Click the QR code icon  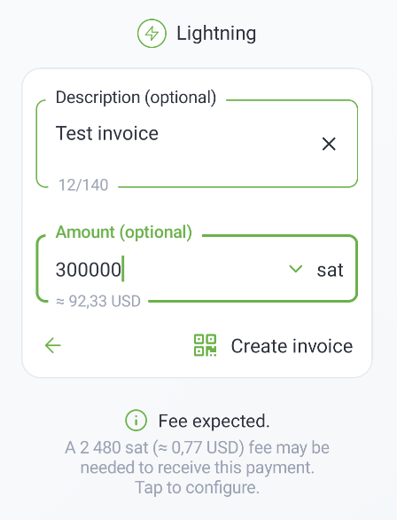[x=205, y=345]
